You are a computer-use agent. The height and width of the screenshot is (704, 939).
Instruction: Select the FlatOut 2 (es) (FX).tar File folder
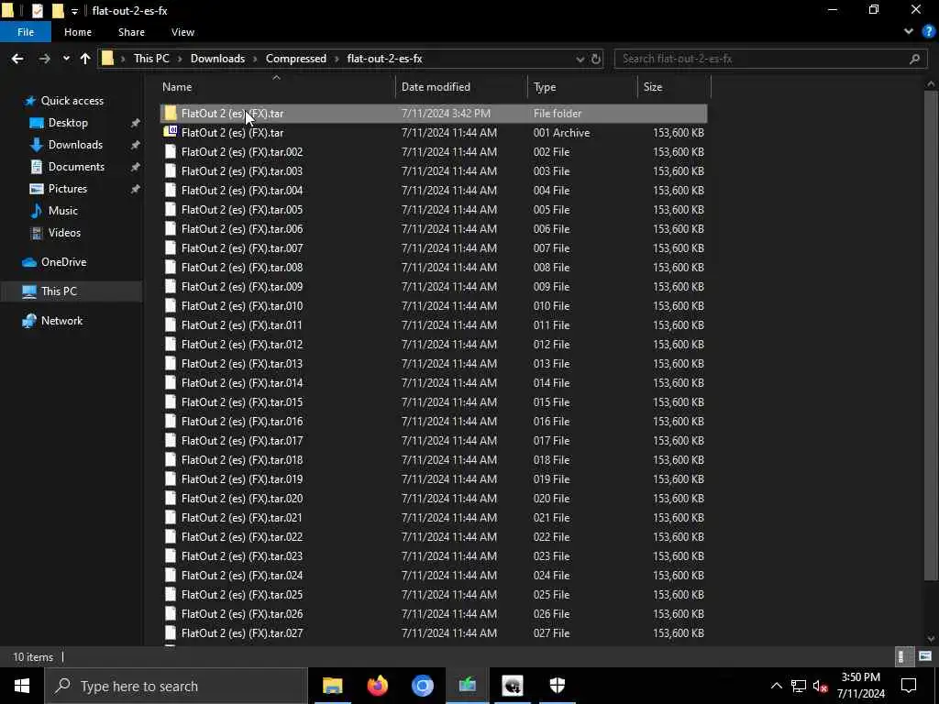(434, 113)
